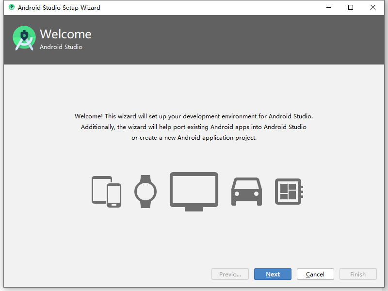Click 'Android Studio Setup Wizard' window title

(59, 8)
